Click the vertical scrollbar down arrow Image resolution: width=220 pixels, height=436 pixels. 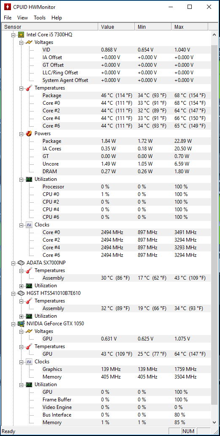pyautogui.click(x=214, y=422)
